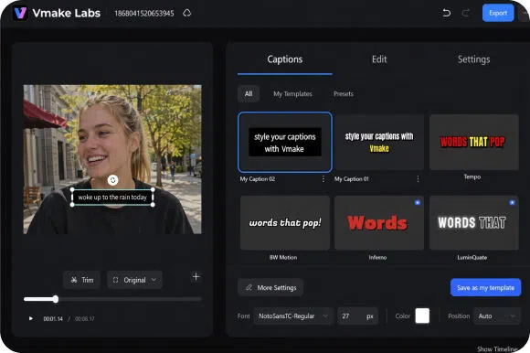
Task: Click the Vmake Labs logo icon
Action: (x=20, y=13)
